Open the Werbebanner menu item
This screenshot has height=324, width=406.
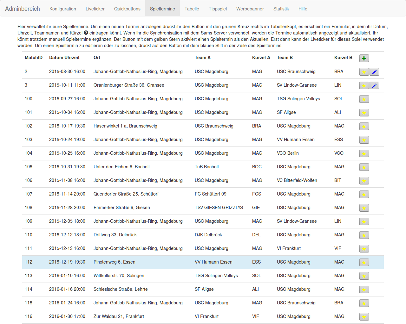[x=250, y=9]
